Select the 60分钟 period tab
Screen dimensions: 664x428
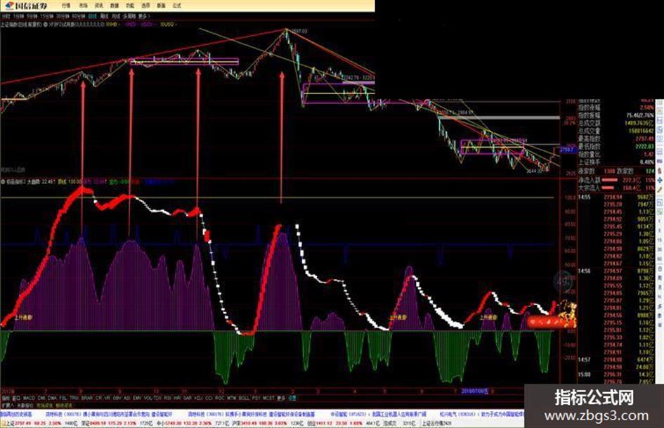point(78,16)
